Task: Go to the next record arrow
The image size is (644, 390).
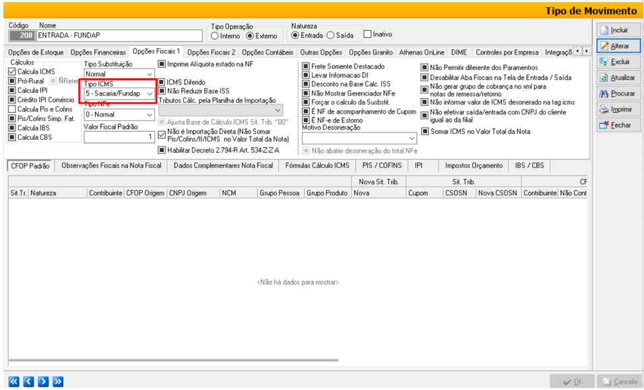Action: 43,381
